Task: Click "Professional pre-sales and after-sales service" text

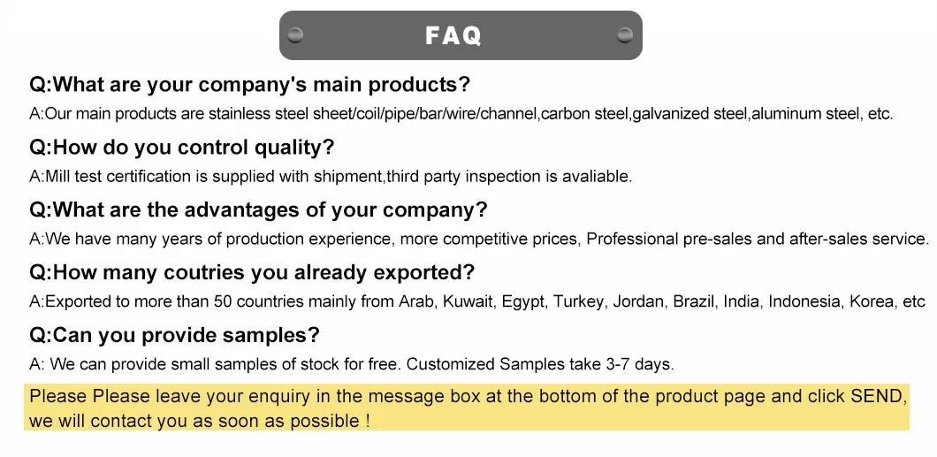Action: [x=757, y=239]
